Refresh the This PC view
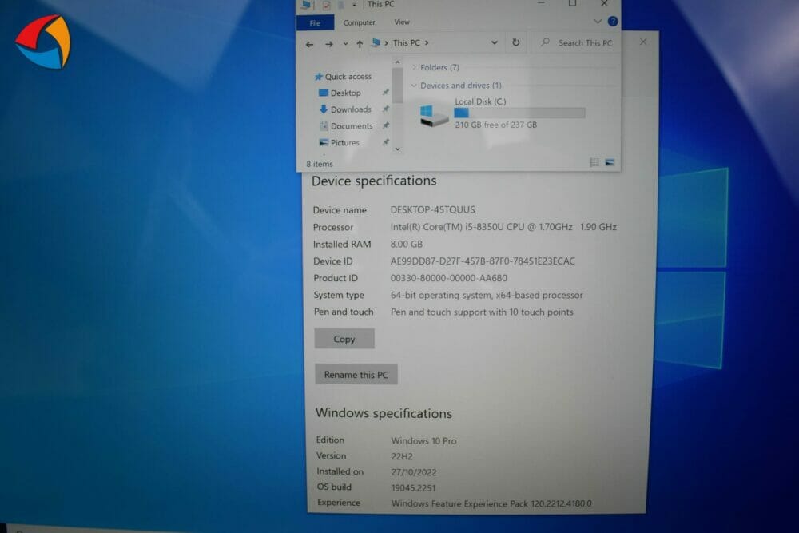The height and width of the screenshot is (533, 799). 515,42
